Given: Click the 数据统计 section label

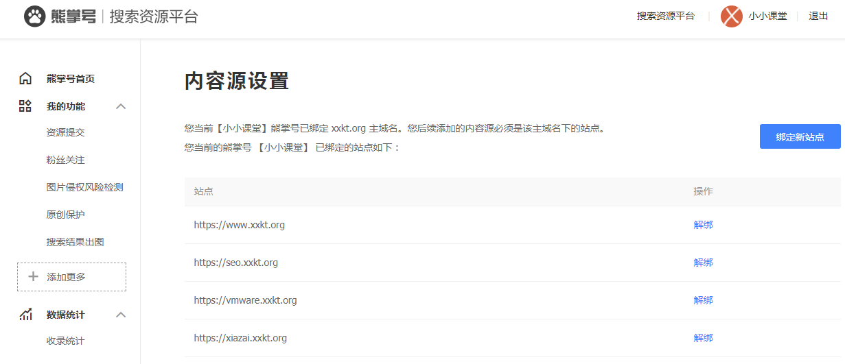Looking at the screenshot, I should click(x=66, y=315).
